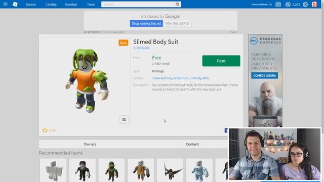
Task: Open the dark-haired black outfit recommended item
Action: click(x=83, y=170)
